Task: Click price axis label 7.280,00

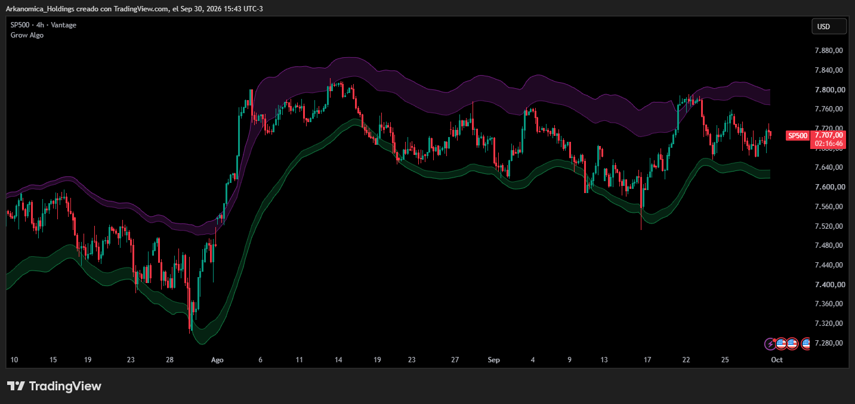Action: pos(829,343)
